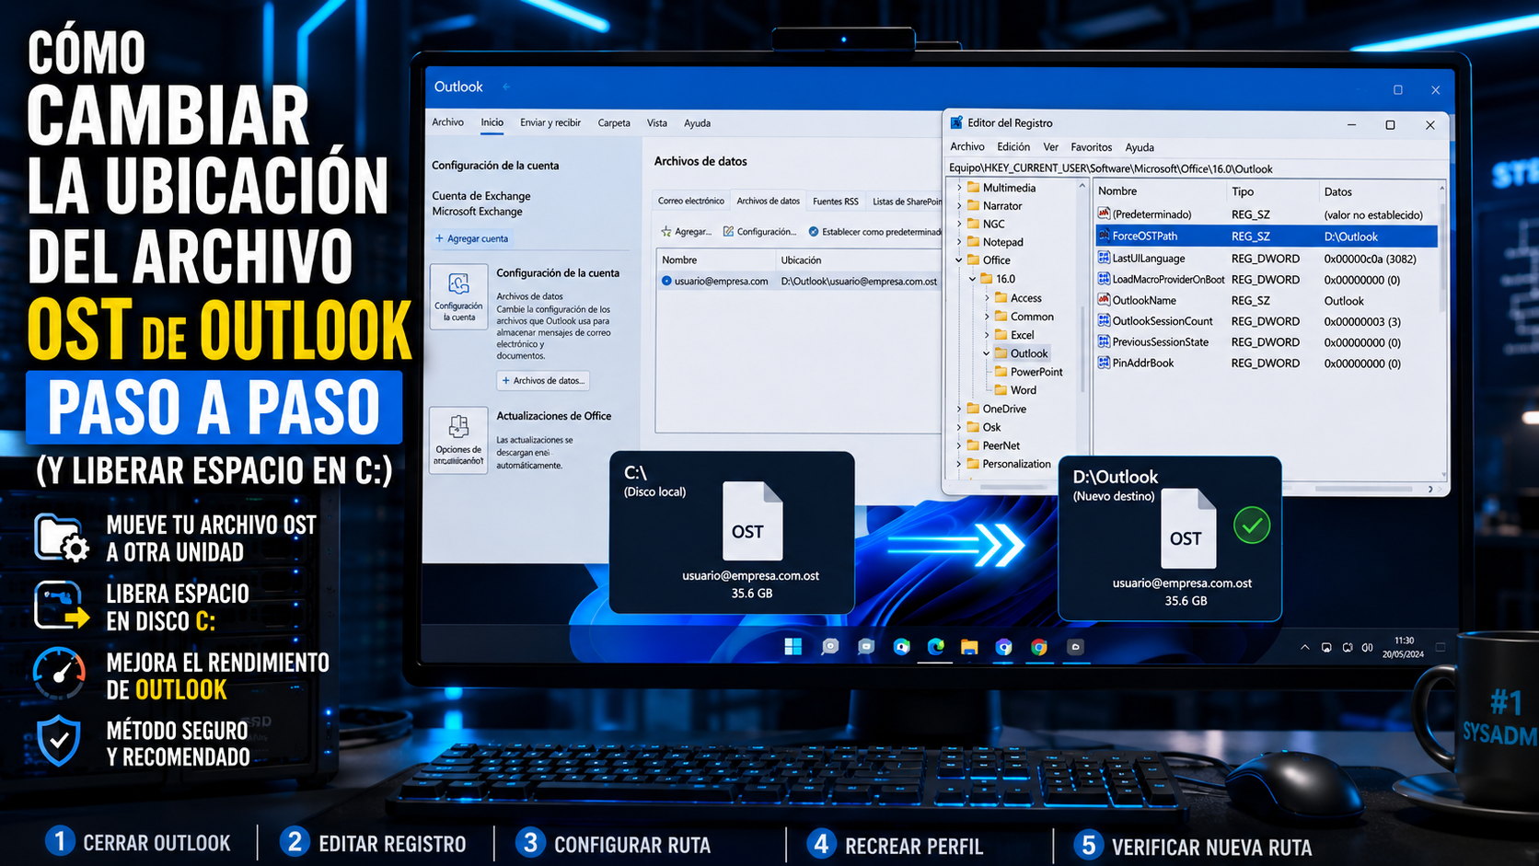The height and width of the screenshot is (866, 1539).
Task: Open the Windows Start menu on the taskbar
Action: pyautogui.click(x=793, y=647)
